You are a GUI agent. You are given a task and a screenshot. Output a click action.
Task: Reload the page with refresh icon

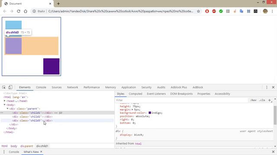click(19, 11)
